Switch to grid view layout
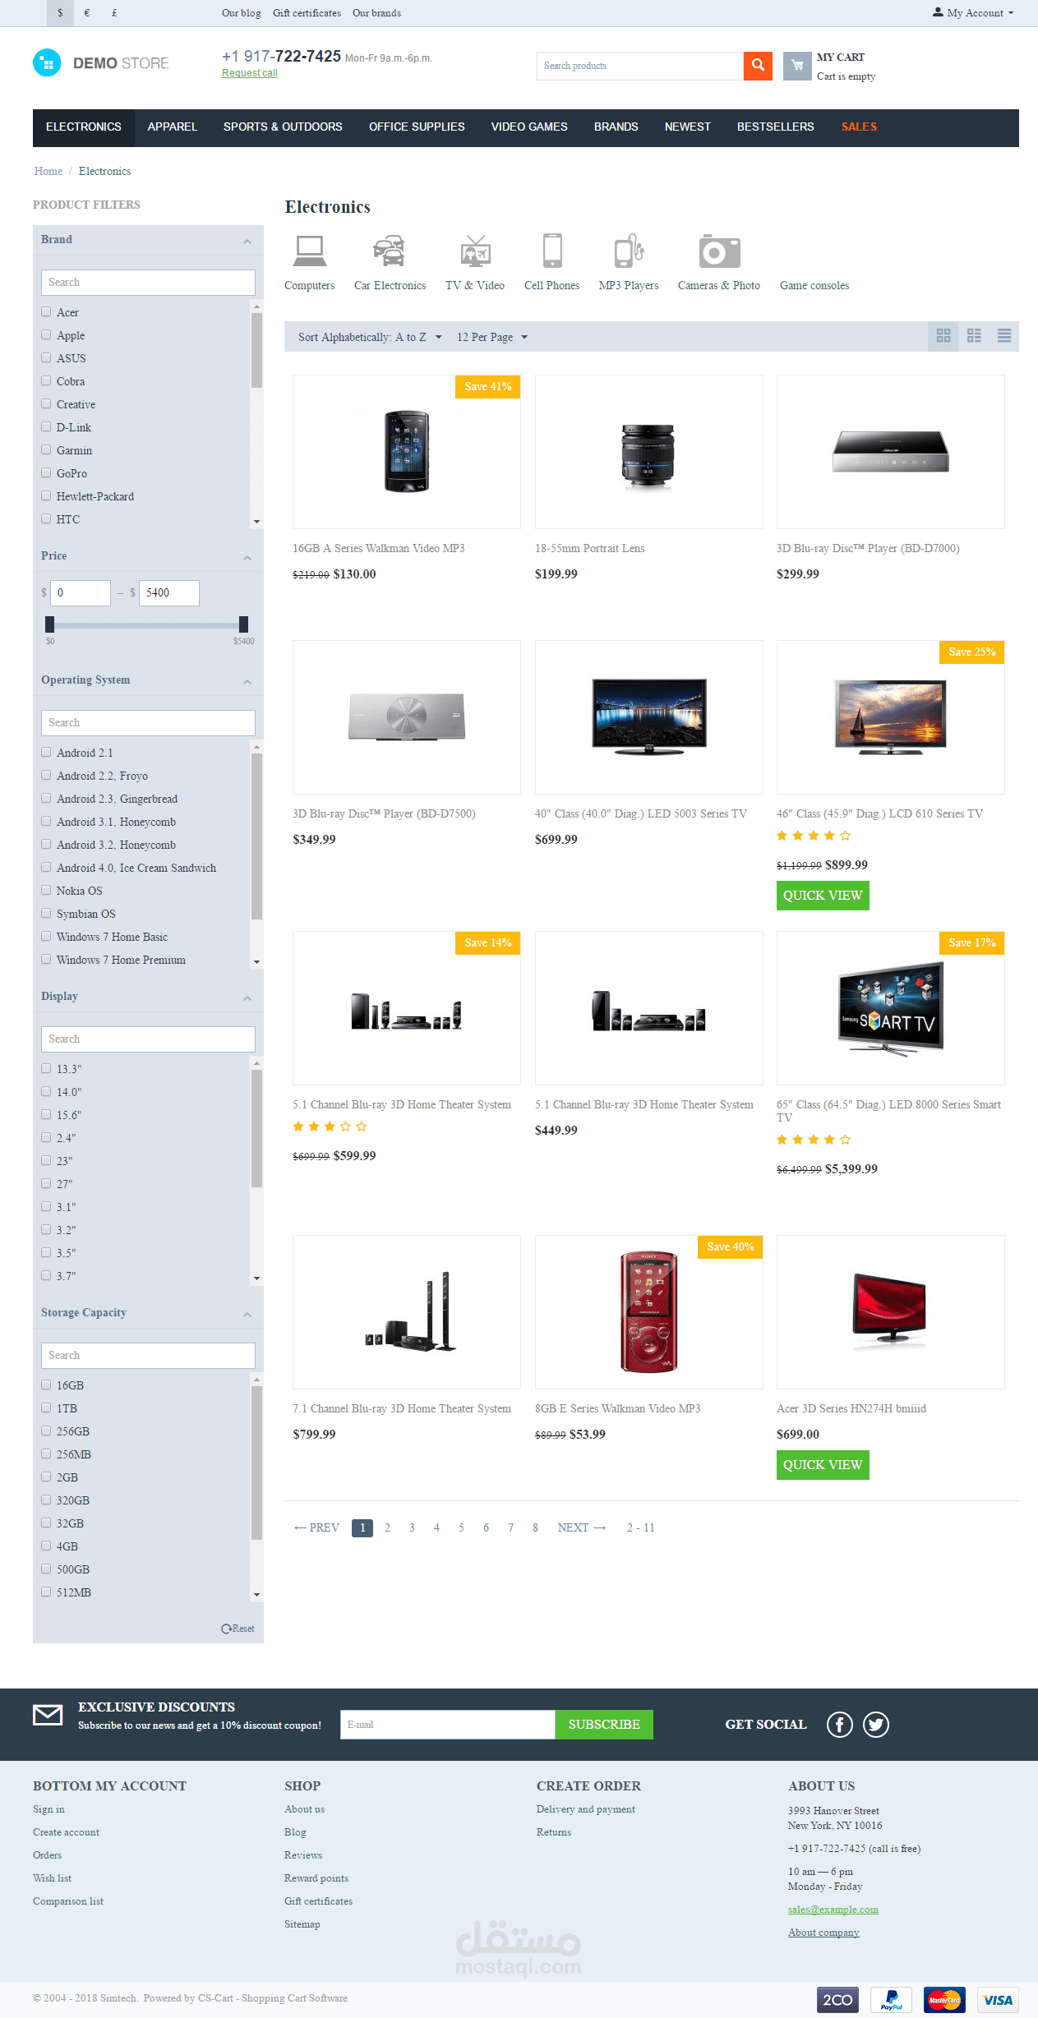Screen dimensions: 1038x2018 pyautogui.click(x=943, y=336)
